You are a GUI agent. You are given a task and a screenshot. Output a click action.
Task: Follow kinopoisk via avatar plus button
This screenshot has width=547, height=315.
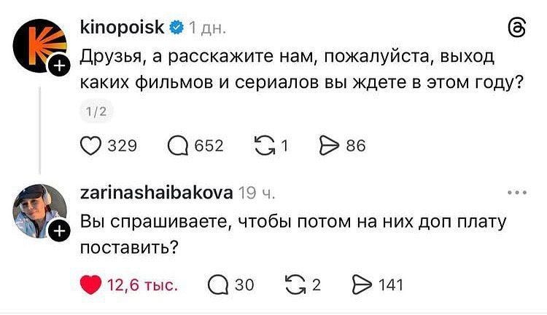coord(60,70)
